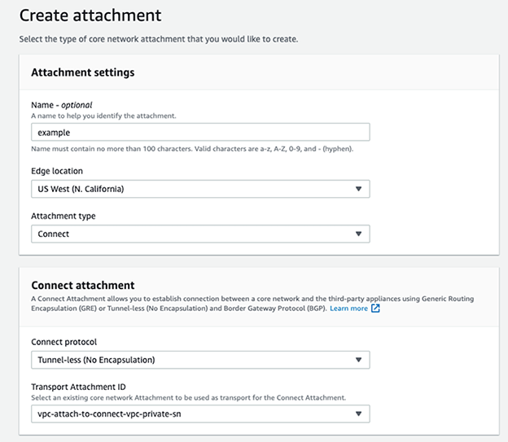The width and height of the screenshot is (508, 442).
Task: Expand the vpc-attach-to-connect-vpc-private-sn dropdown
Action: point(199,414)
